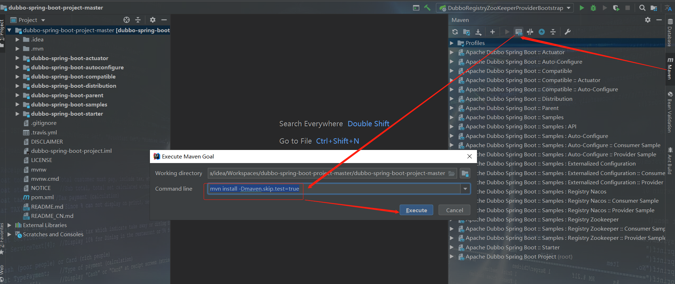Select LICENSE file in project tree

point(41,160)
